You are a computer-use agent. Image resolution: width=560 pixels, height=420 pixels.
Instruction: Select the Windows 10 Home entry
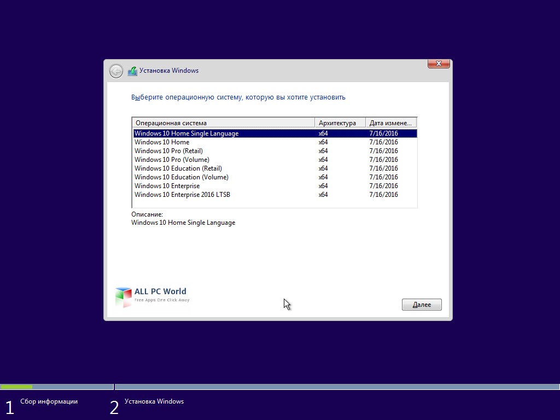point(275,142)
